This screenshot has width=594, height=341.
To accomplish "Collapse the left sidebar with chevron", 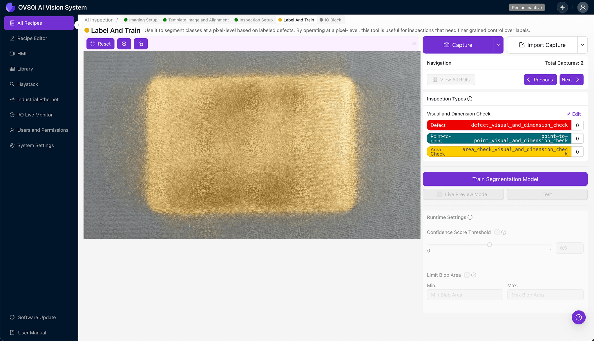I will click(78, 25).
